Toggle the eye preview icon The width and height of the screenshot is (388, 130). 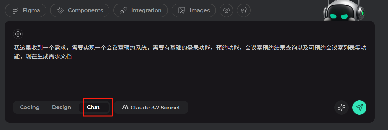tap(227, 10)
